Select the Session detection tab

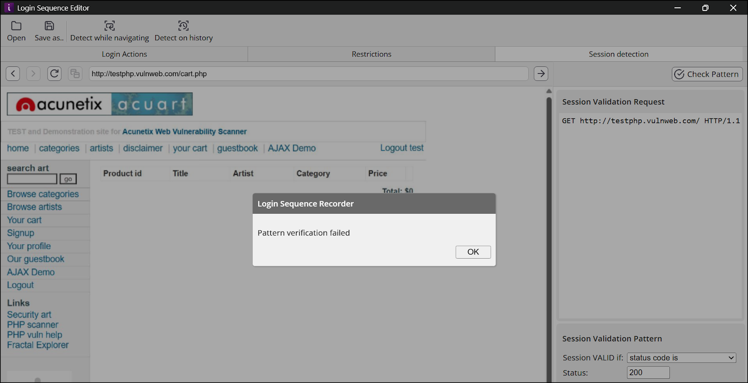pos(618,54)
